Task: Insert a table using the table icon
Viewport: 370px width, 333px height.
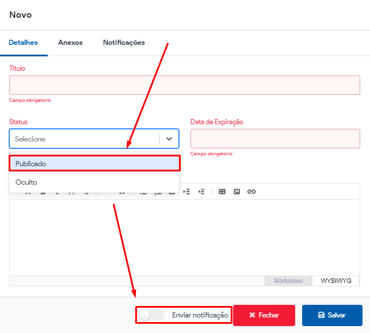Action: click(222, 192)
